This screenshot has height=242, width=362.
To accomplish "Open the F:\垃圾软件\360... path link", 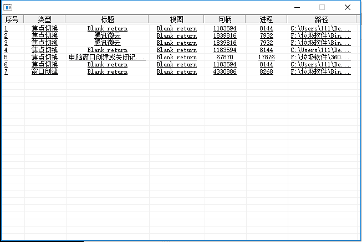I will pyautogui.click(x=320, y=57).
